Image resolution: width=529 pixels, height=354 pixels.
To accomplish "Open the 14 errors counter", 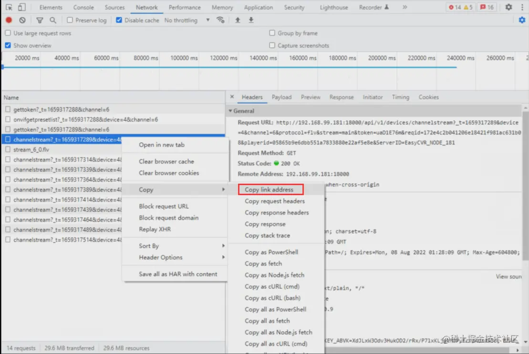I will 455,7.
